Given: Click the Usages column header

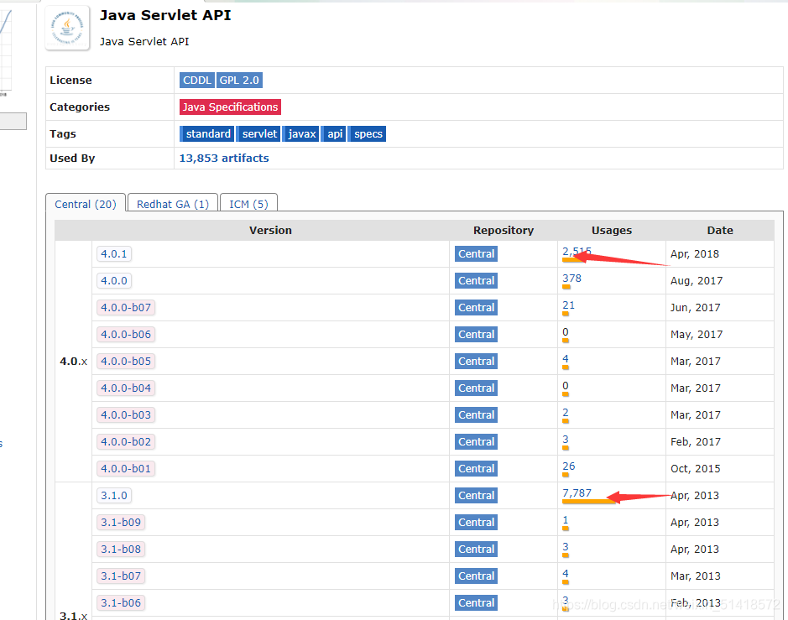Looking at the screenshot, I should [x=612, y=231].
